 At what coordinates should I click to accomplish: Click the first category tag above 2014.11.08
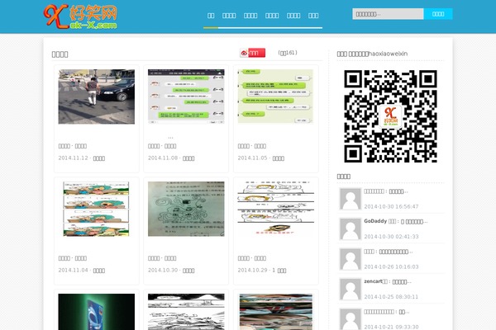tap(154, 146)
